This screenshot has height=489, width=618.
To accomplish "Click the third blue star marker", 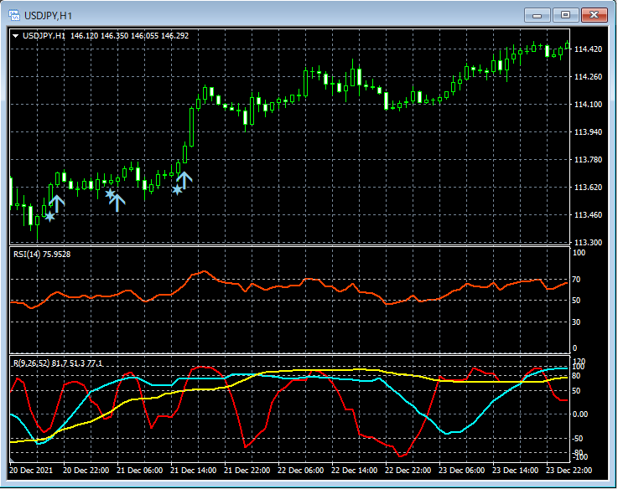I will point(177,190).
